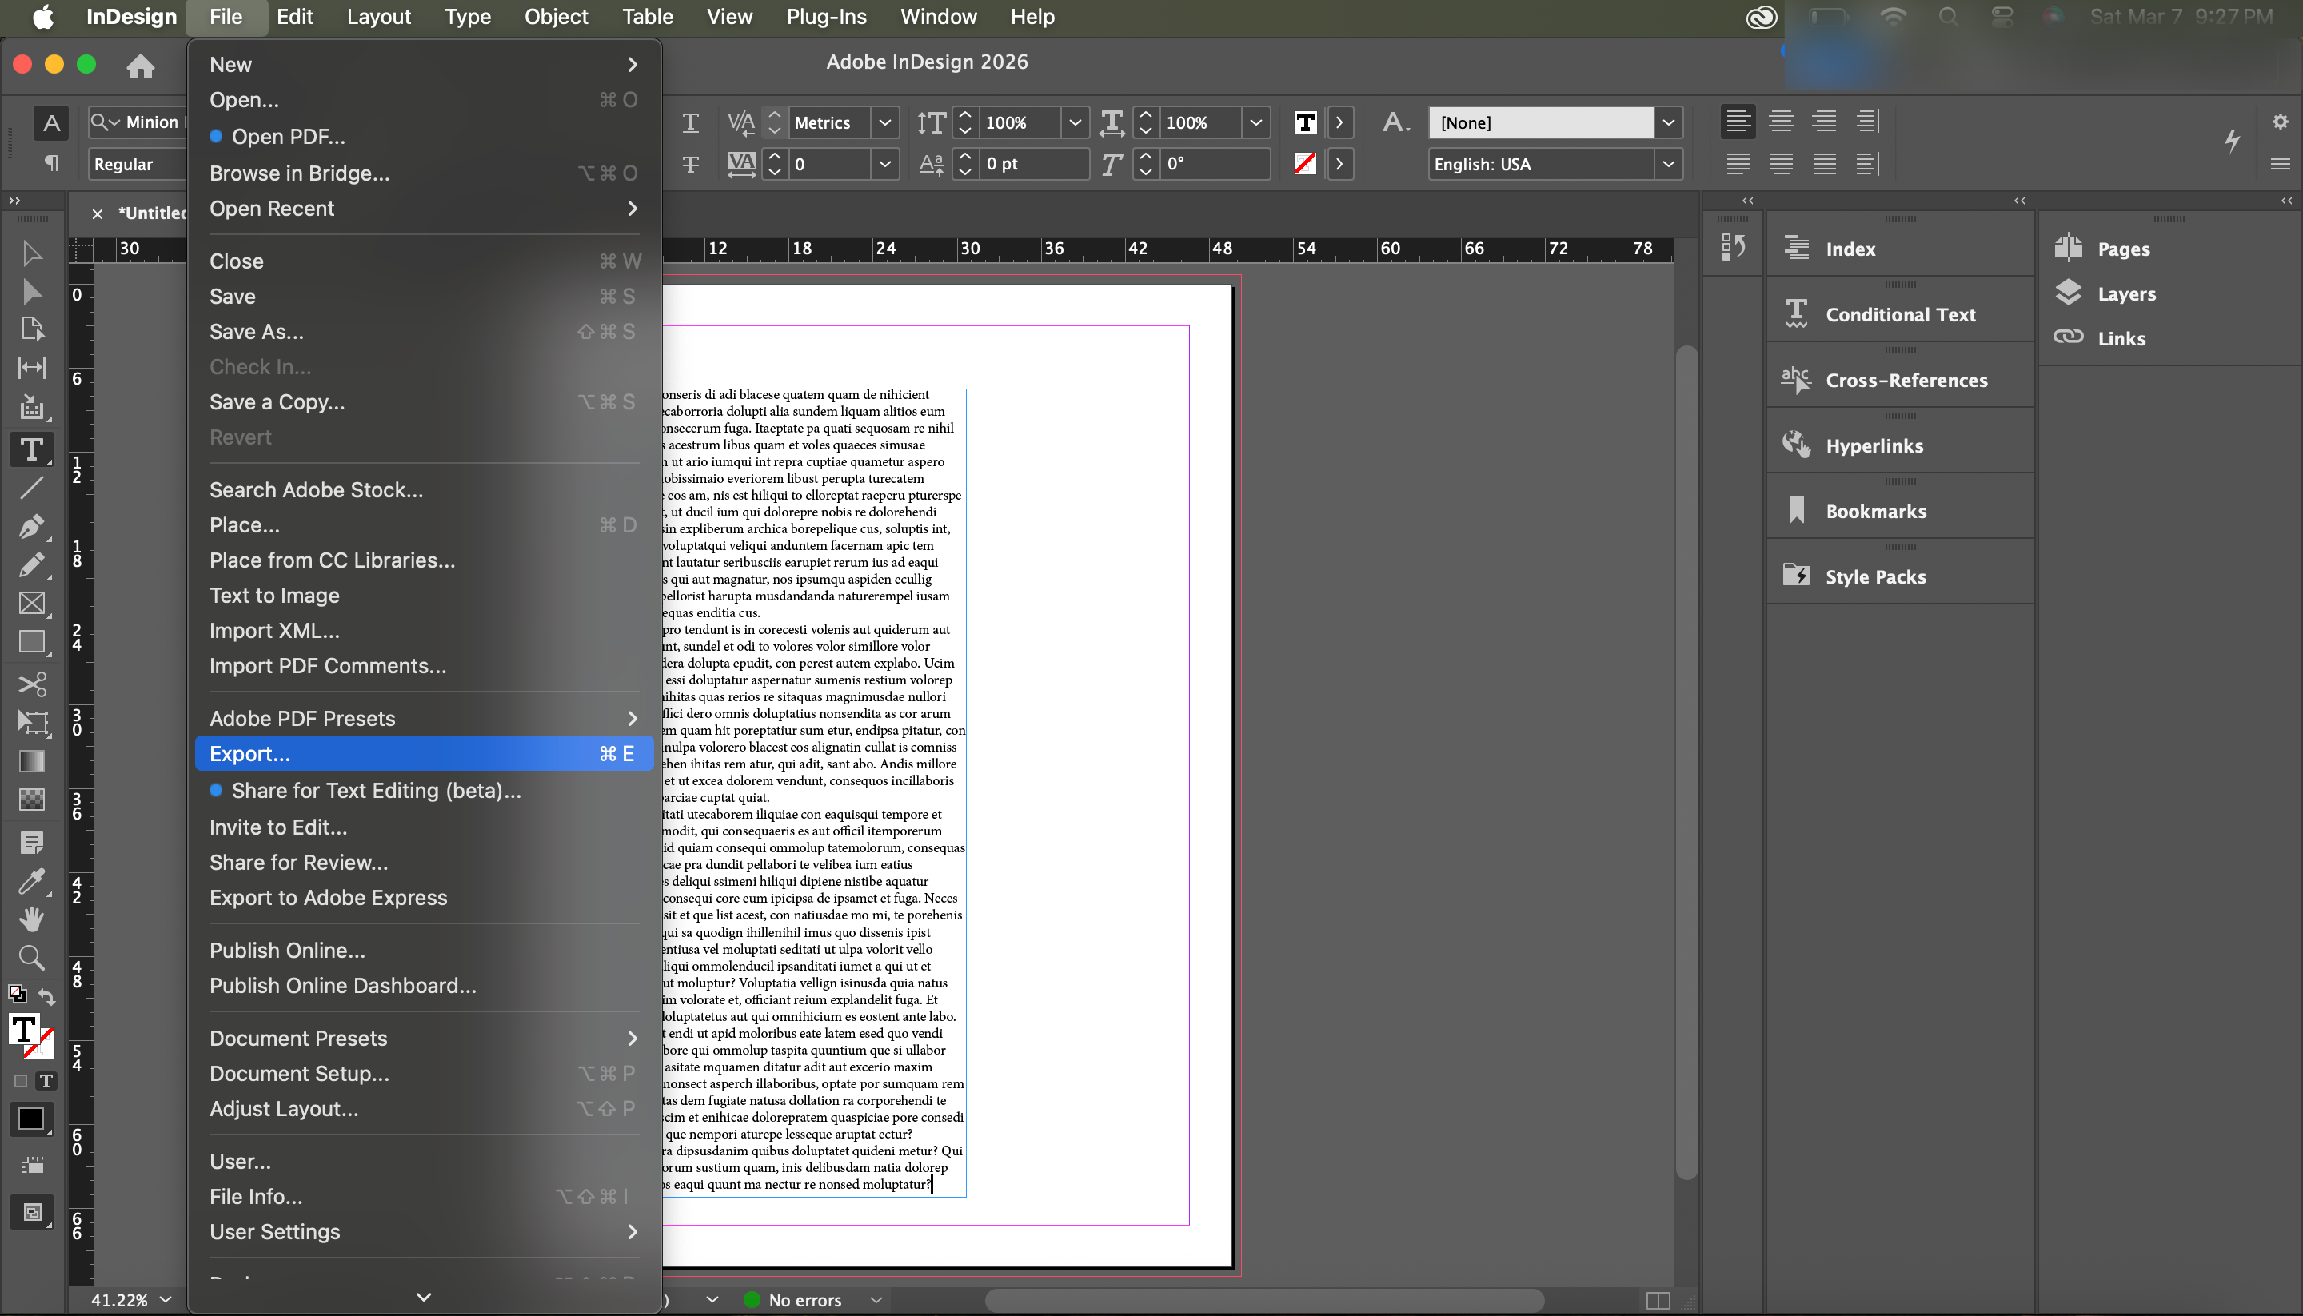
Task: Open the Hyperlinks panel
Action: pos(1874,445)
